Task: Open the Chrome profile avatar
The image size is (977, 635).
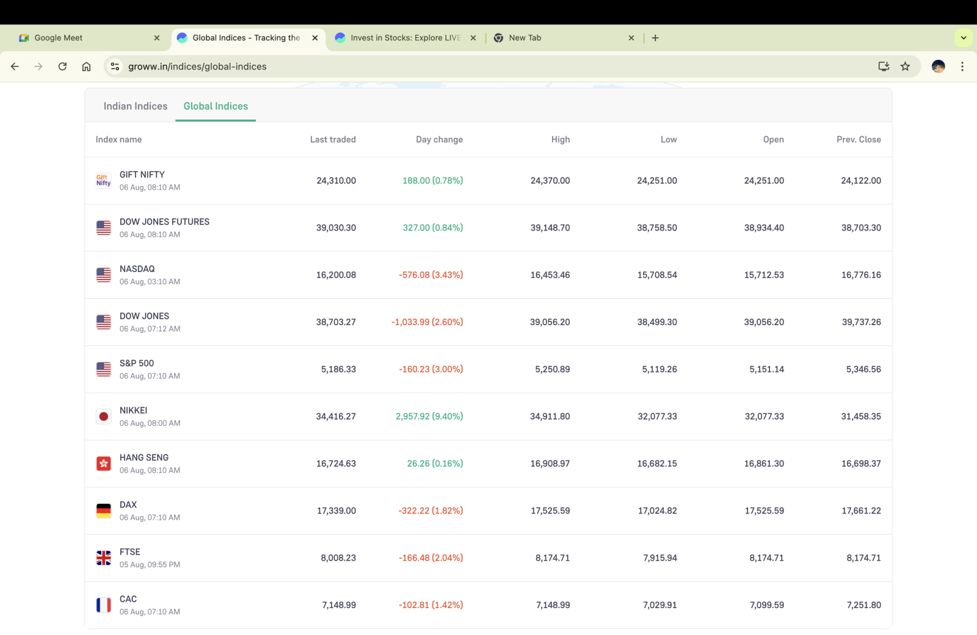Action: click(939, 66)
